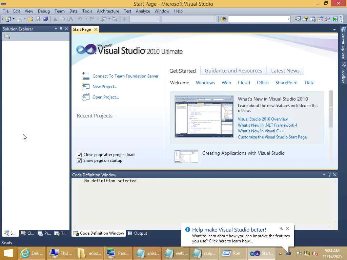Uncheck Close page after project load
347x260 pixels.
click(x=79, y=155)
